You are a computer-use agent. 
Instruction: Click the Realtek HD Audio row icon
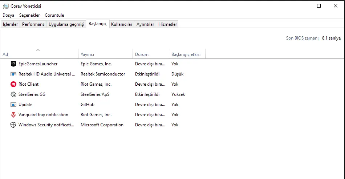(13, 74)
